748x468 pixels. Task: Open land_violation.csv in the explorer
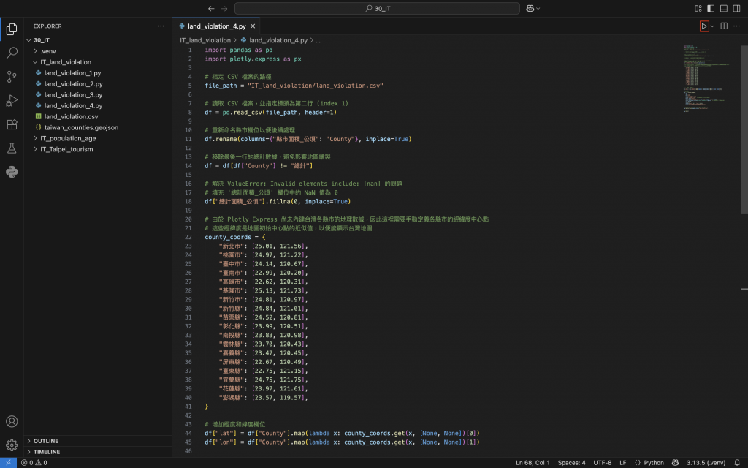71,116
